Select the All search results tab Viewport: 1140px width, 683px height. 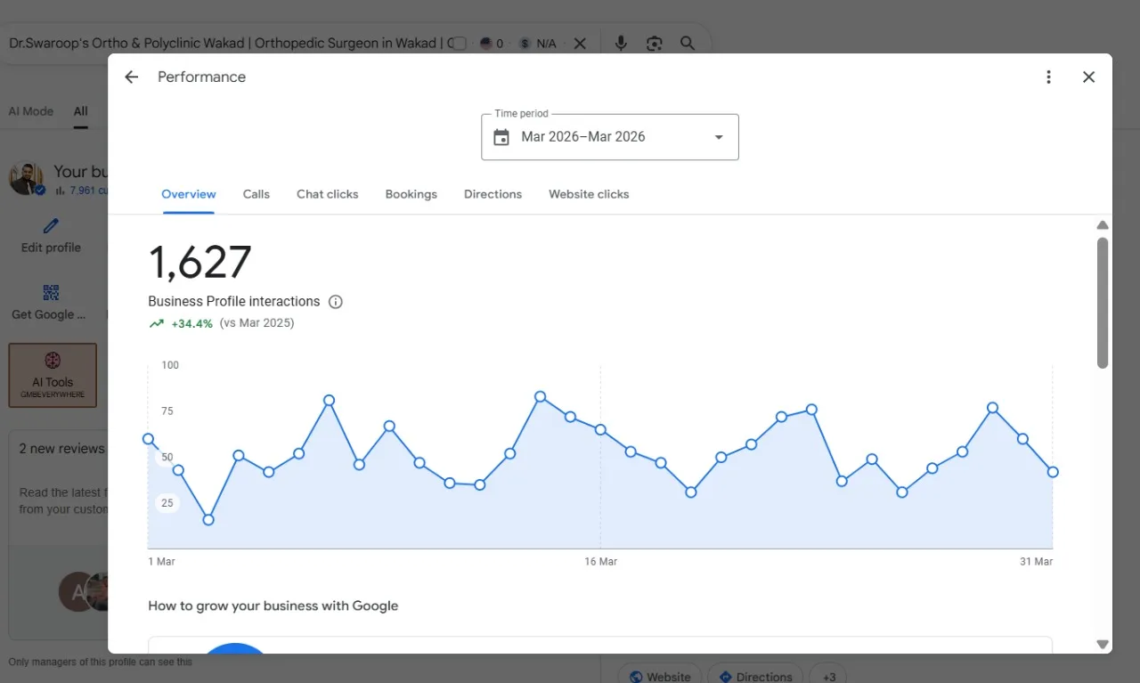(x=81, y=111)
